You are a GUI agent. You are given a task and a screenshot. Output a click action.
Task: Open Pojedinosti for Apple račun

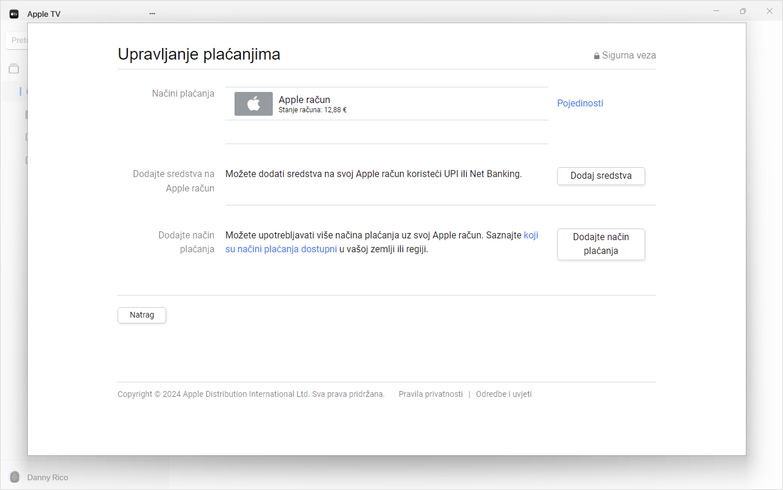point(580,103)
